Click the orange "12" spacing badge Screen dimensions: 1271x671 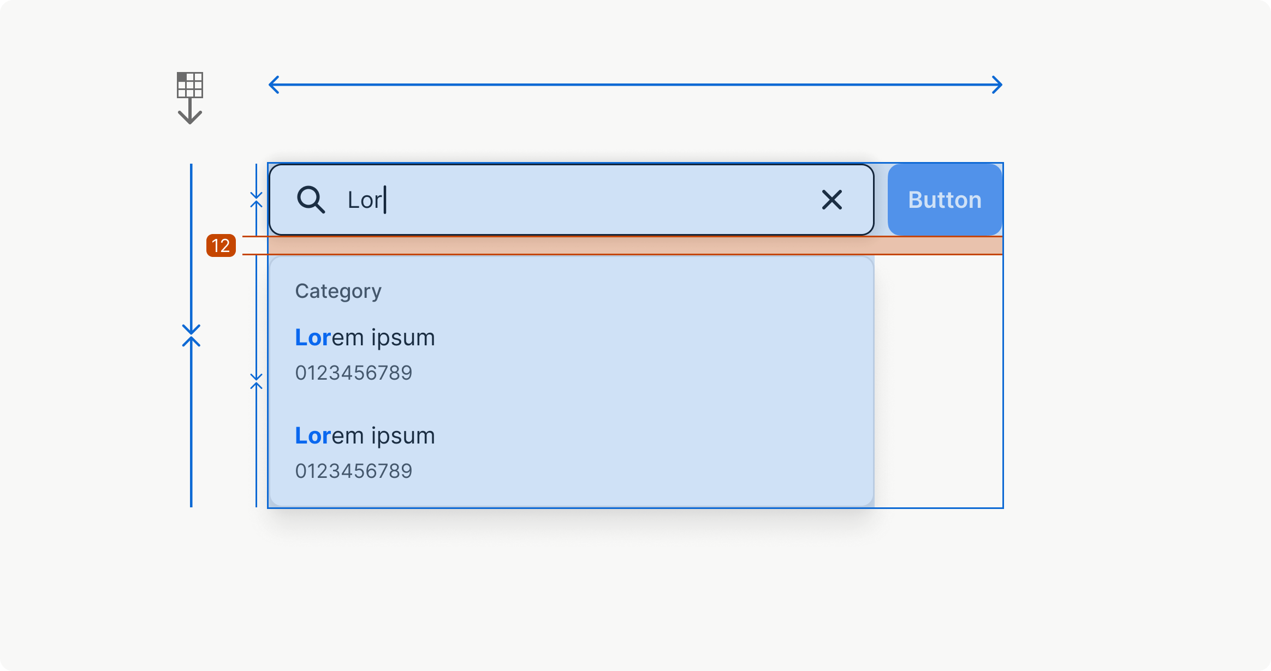click(221, 245)
